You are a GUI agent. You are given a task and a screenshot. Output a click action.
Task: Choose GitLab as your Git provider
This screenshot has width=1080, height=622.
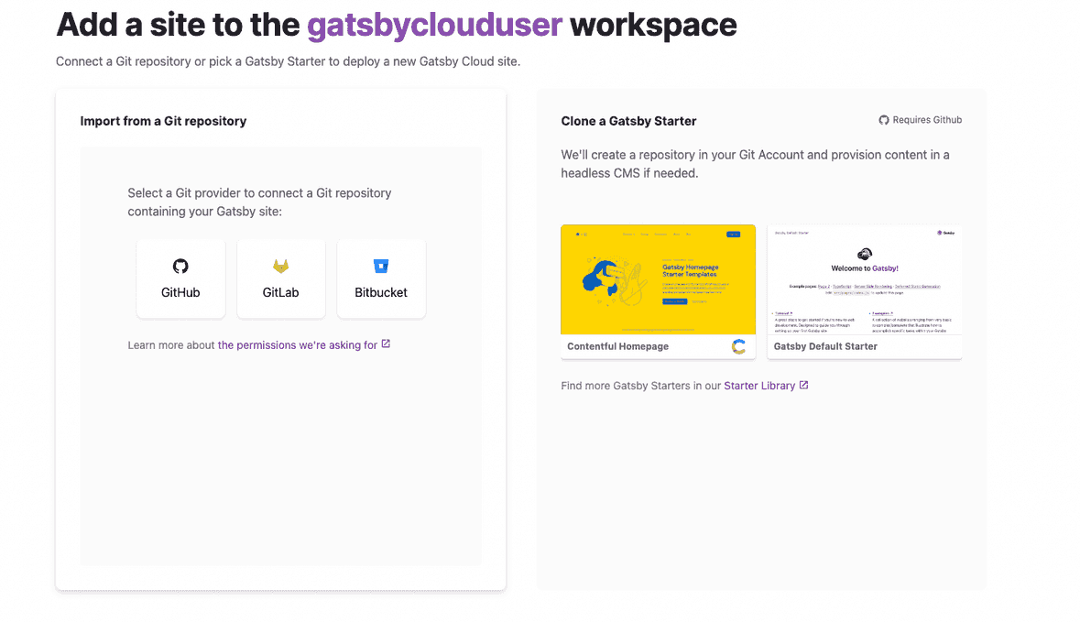(x=280, y=278)
